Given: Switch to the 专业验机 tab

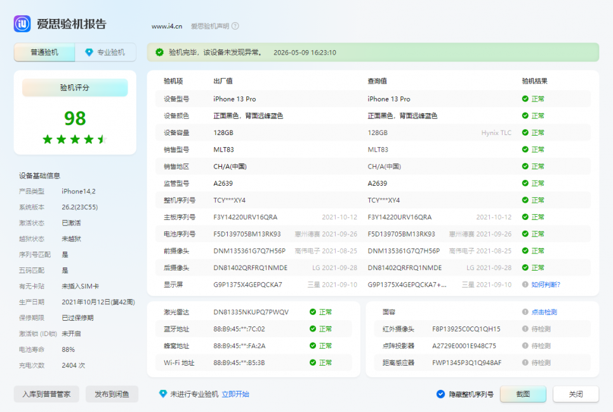Looking at the screenshot, I should (x=105, y=53).
